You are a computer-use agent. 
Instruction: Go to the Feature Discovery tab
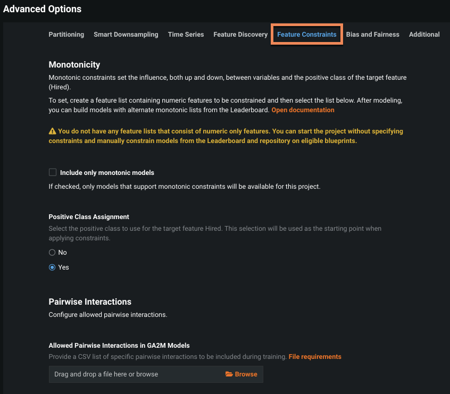pos(240,35)
